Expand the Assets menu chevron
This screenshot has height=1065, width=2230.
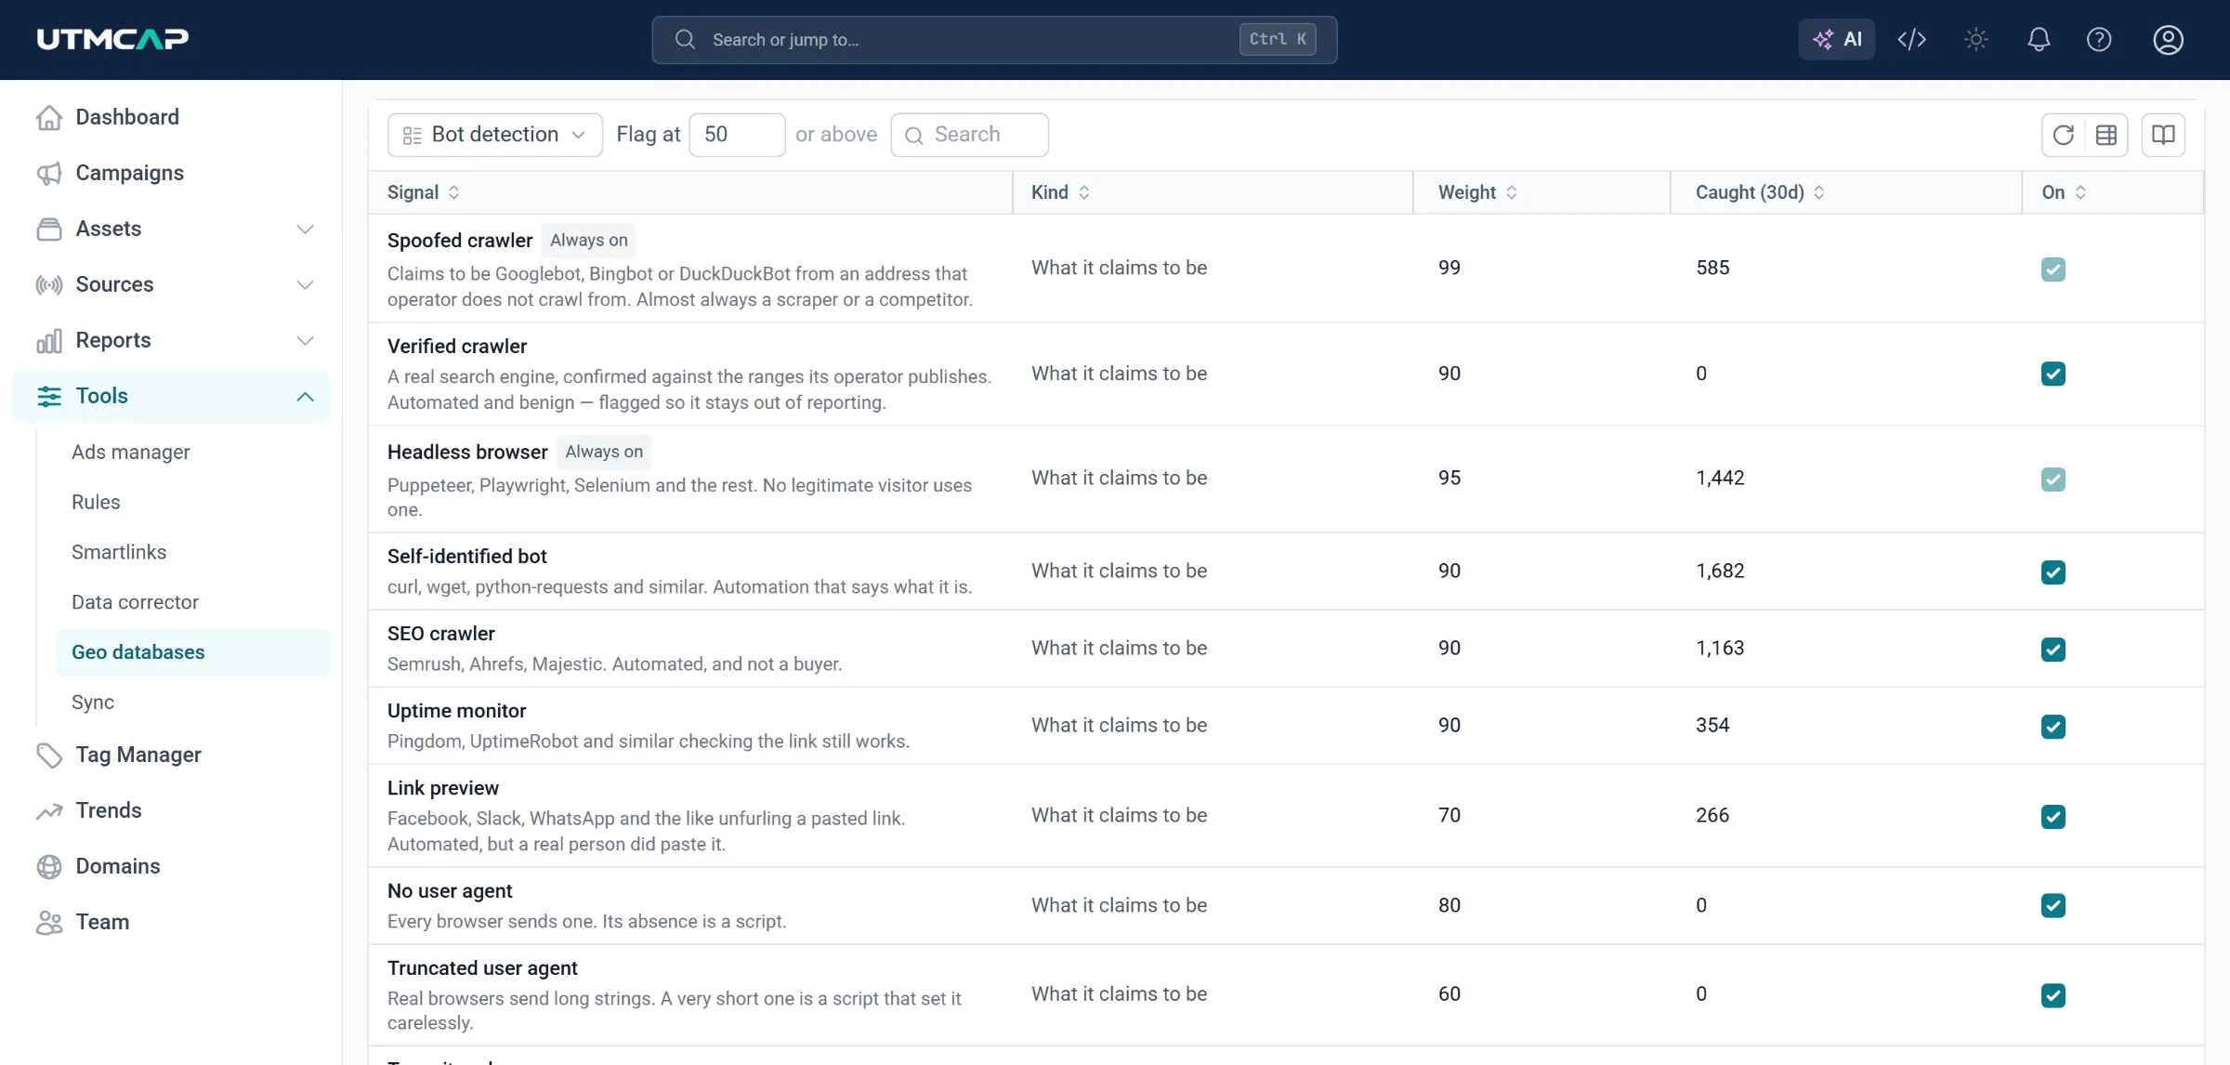[305, 229]
